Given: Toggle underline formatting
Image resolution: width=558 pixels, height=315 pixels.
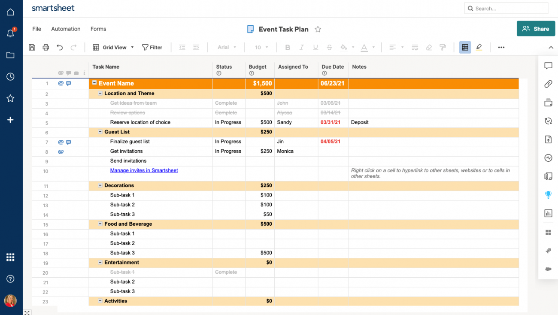Looking at the screenshot, I should (315, 47).
